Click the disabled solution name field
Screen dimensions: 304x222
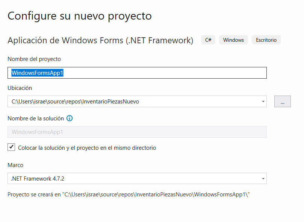point(137,132)
